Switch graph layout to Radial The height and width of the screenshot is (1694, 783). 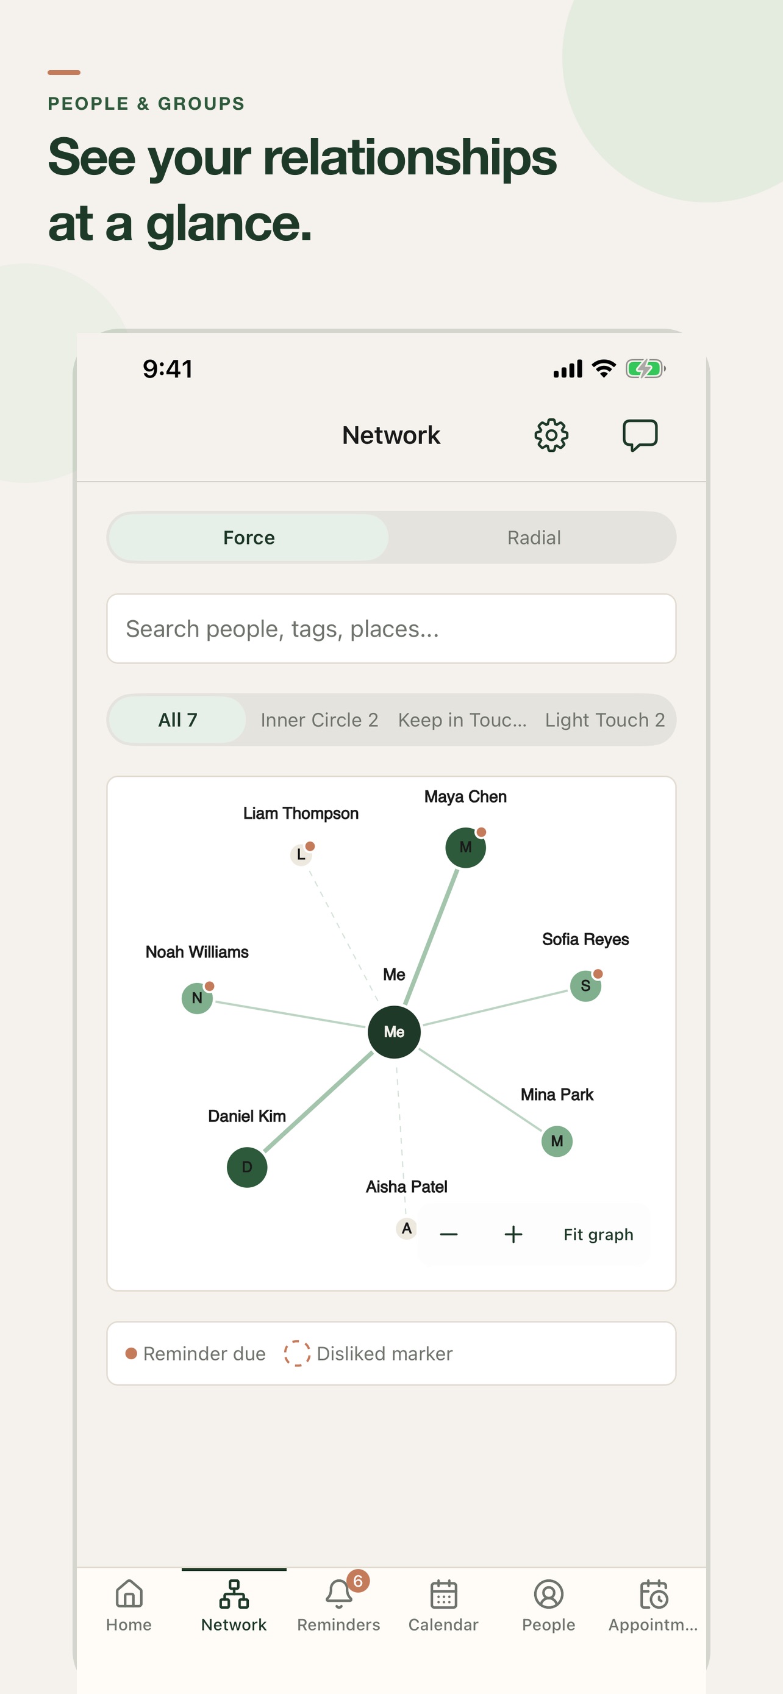point(534,537)
